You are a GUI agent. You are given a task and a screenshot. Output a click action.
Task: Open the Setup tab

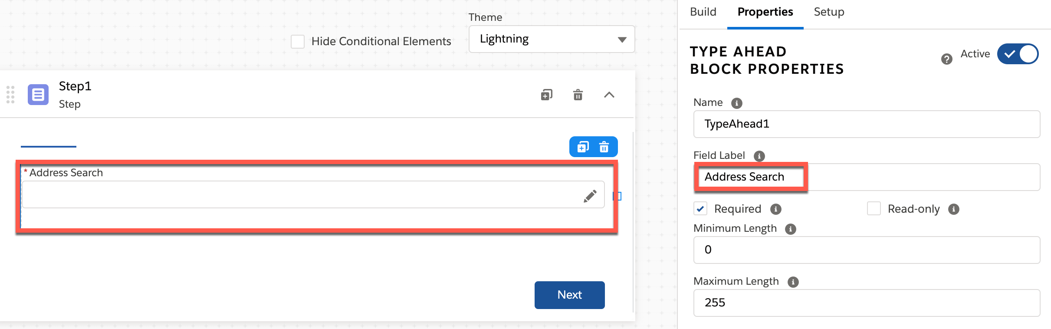pos(829,12)
